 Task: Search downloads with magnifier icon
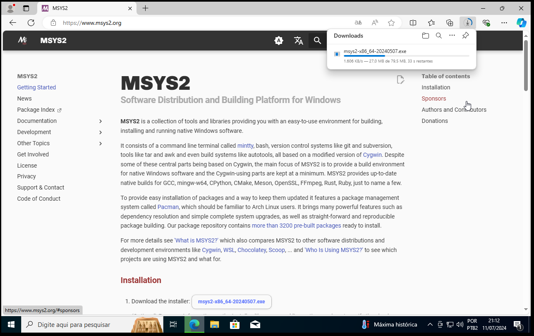439,36
